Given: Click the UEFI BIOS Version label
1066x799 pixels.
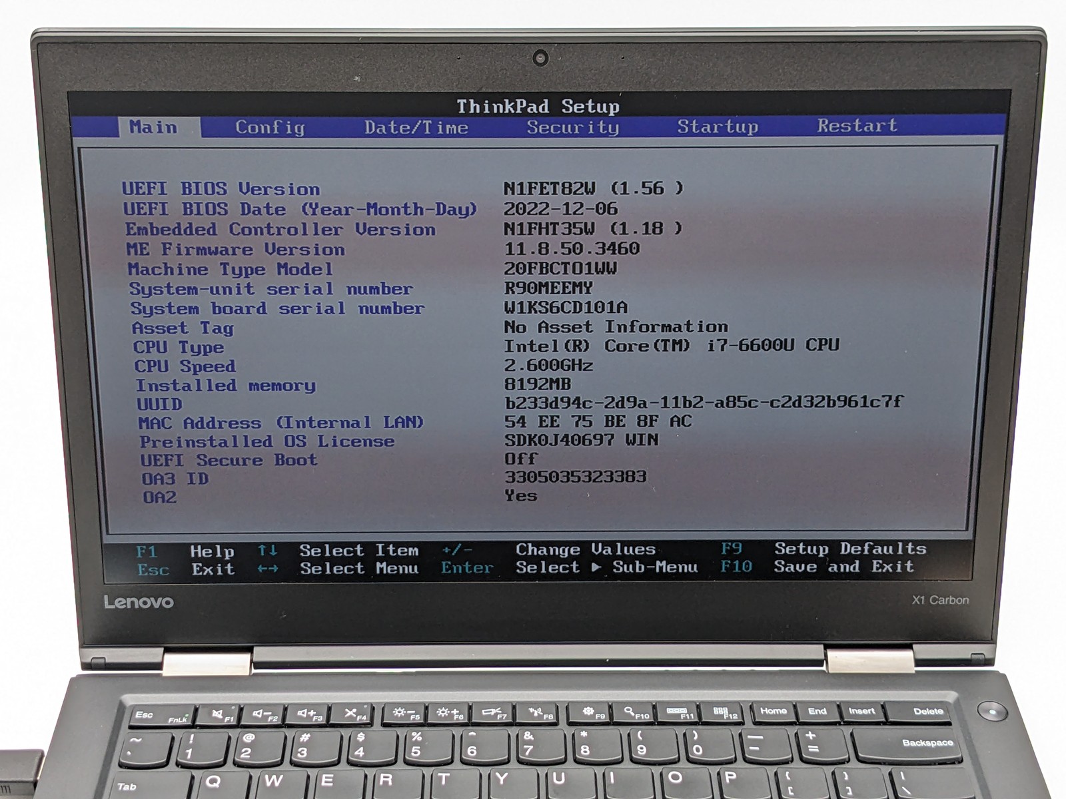Looking at the screenshot, I should point(221,189).
